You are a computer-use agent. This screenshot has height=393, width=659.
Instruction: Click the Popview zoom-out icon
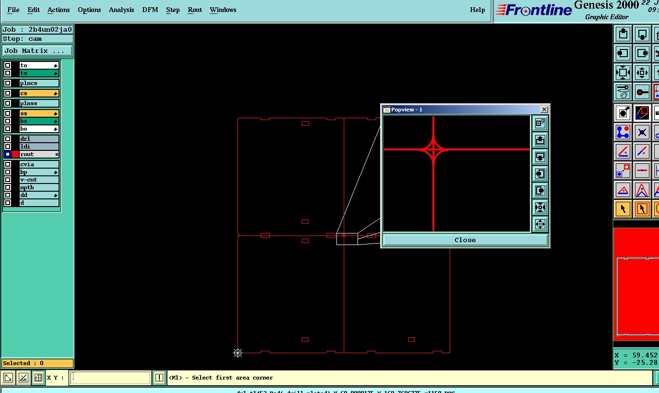pyautogui.click(x=540, y=224)
